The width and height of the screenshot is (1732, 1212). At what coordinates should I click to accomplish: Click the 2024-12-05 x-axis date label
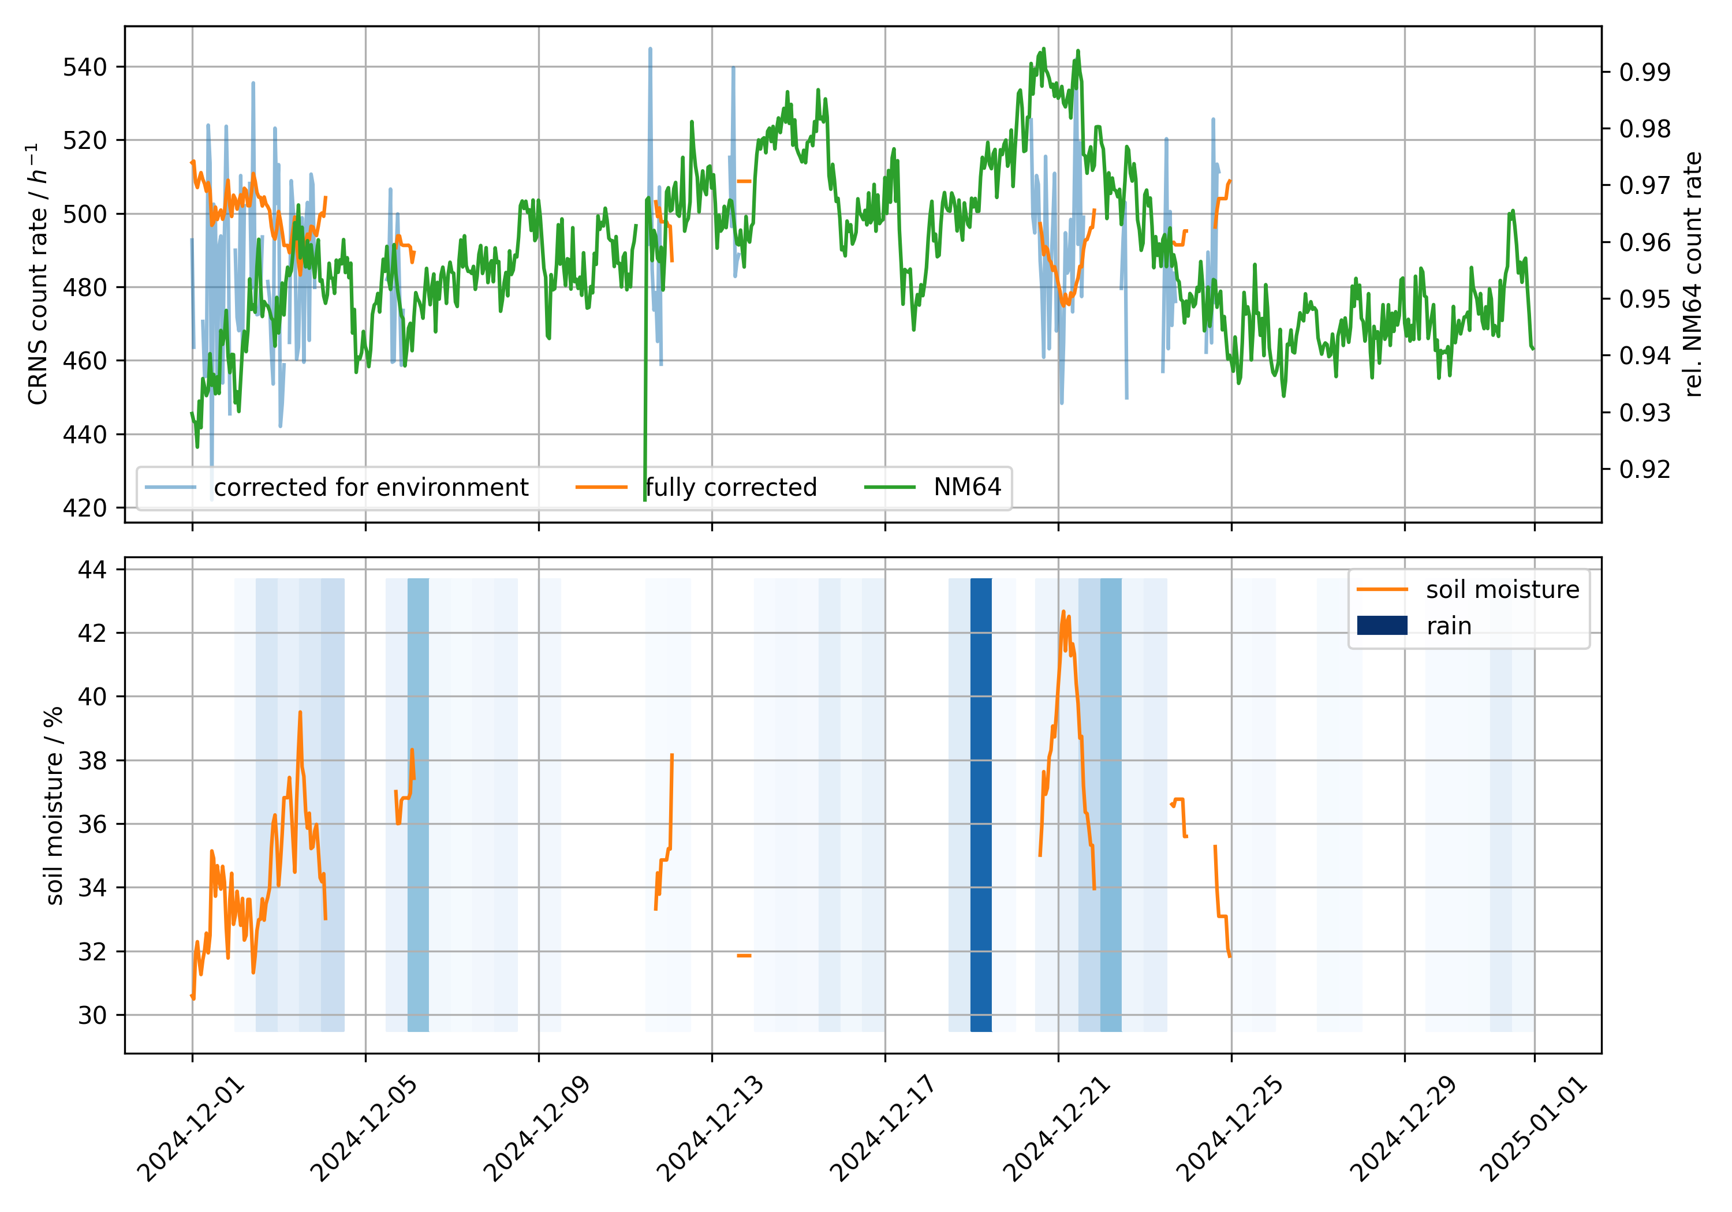364,1129
